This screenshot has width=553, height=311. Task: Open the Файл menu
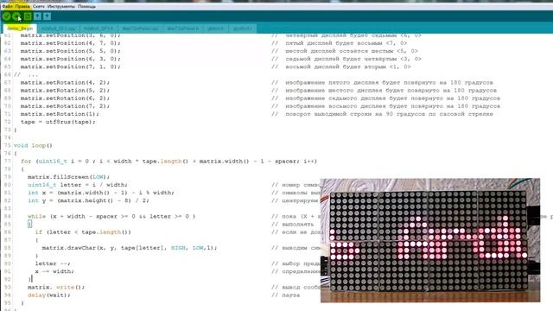point(7,6)
